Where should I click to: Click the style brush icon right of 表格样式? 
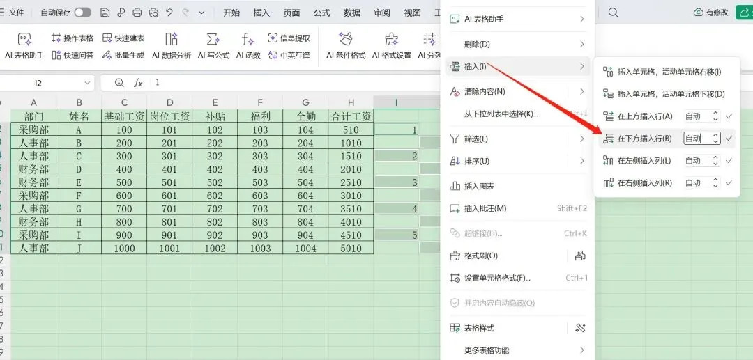(580, 329)
